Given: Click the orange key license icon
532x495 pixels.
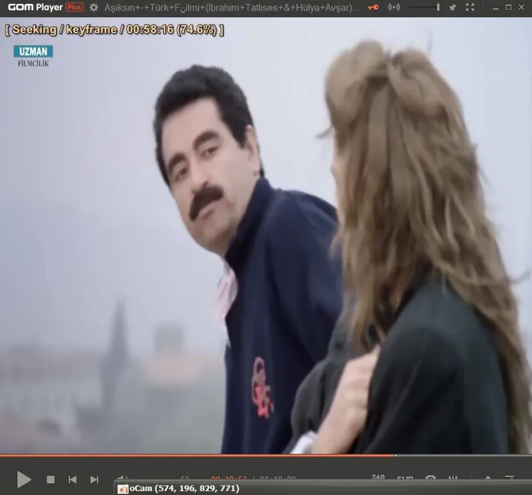Looking at the screenshot, I should tap(374, 7).
